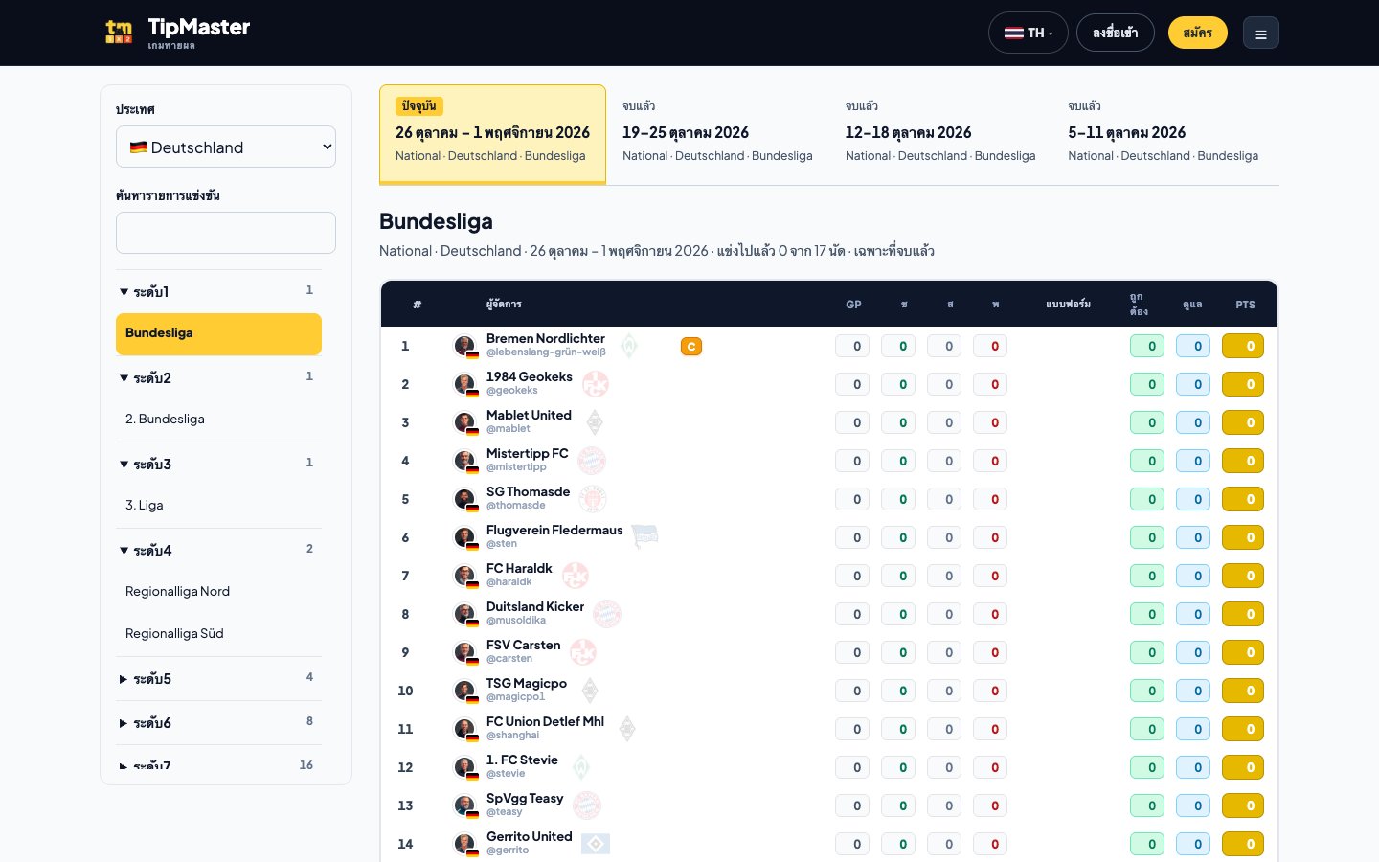Collapse the ระดับ4 section

coord(218,550)
